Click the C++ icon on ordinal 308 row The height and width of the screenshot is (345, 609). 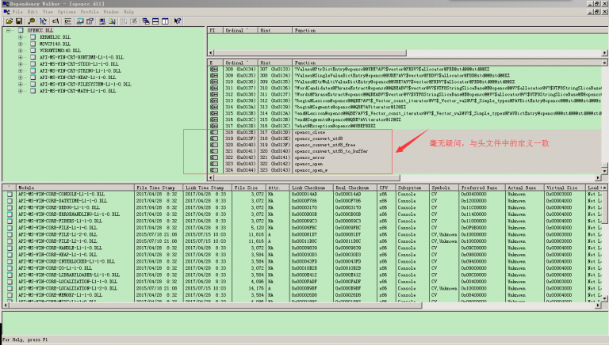213,70
